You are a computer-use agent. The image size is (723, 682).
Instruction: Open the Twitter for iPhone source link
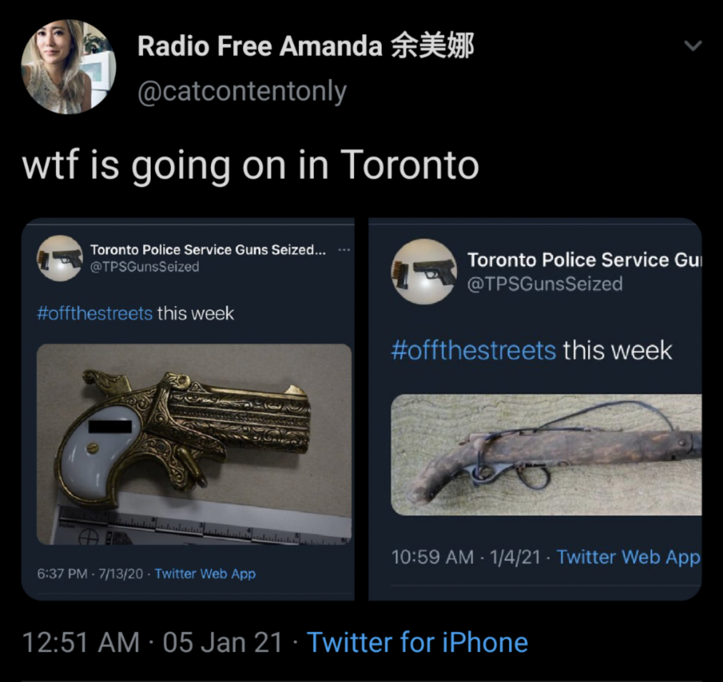pos(418,642)
